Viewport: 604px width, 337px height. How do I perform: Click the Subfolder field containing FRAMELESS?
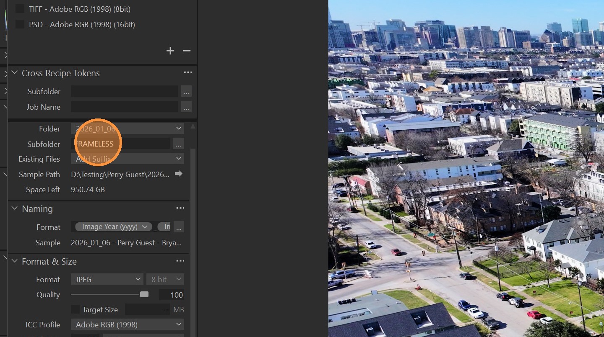pyautogui.click(x=121, y=144)
